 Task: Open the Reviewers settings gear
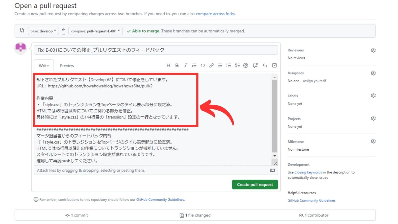[373, 50]
